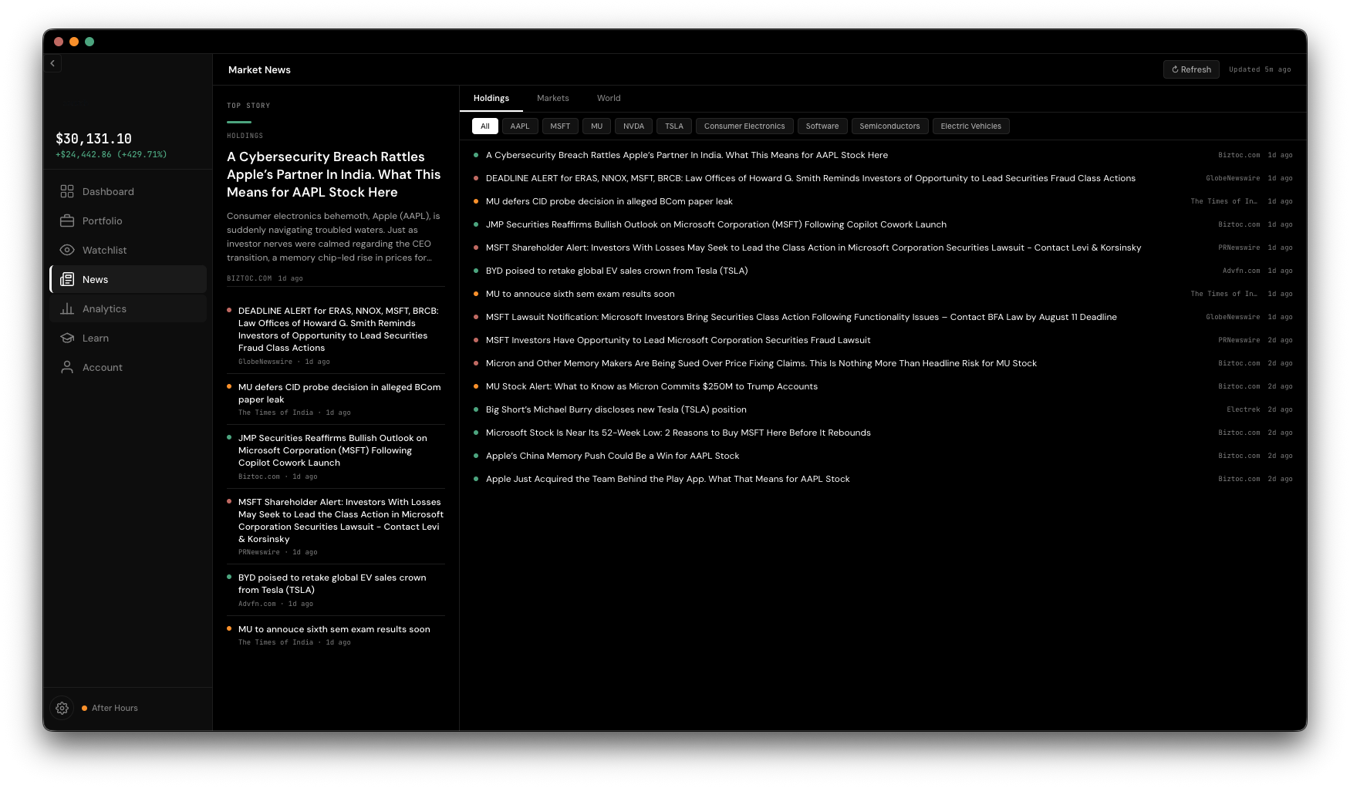Viewport: 1350px width, 788px height.
Task: Open 'Apple's China Memory Push' row
Action: (x=883, y=456)
